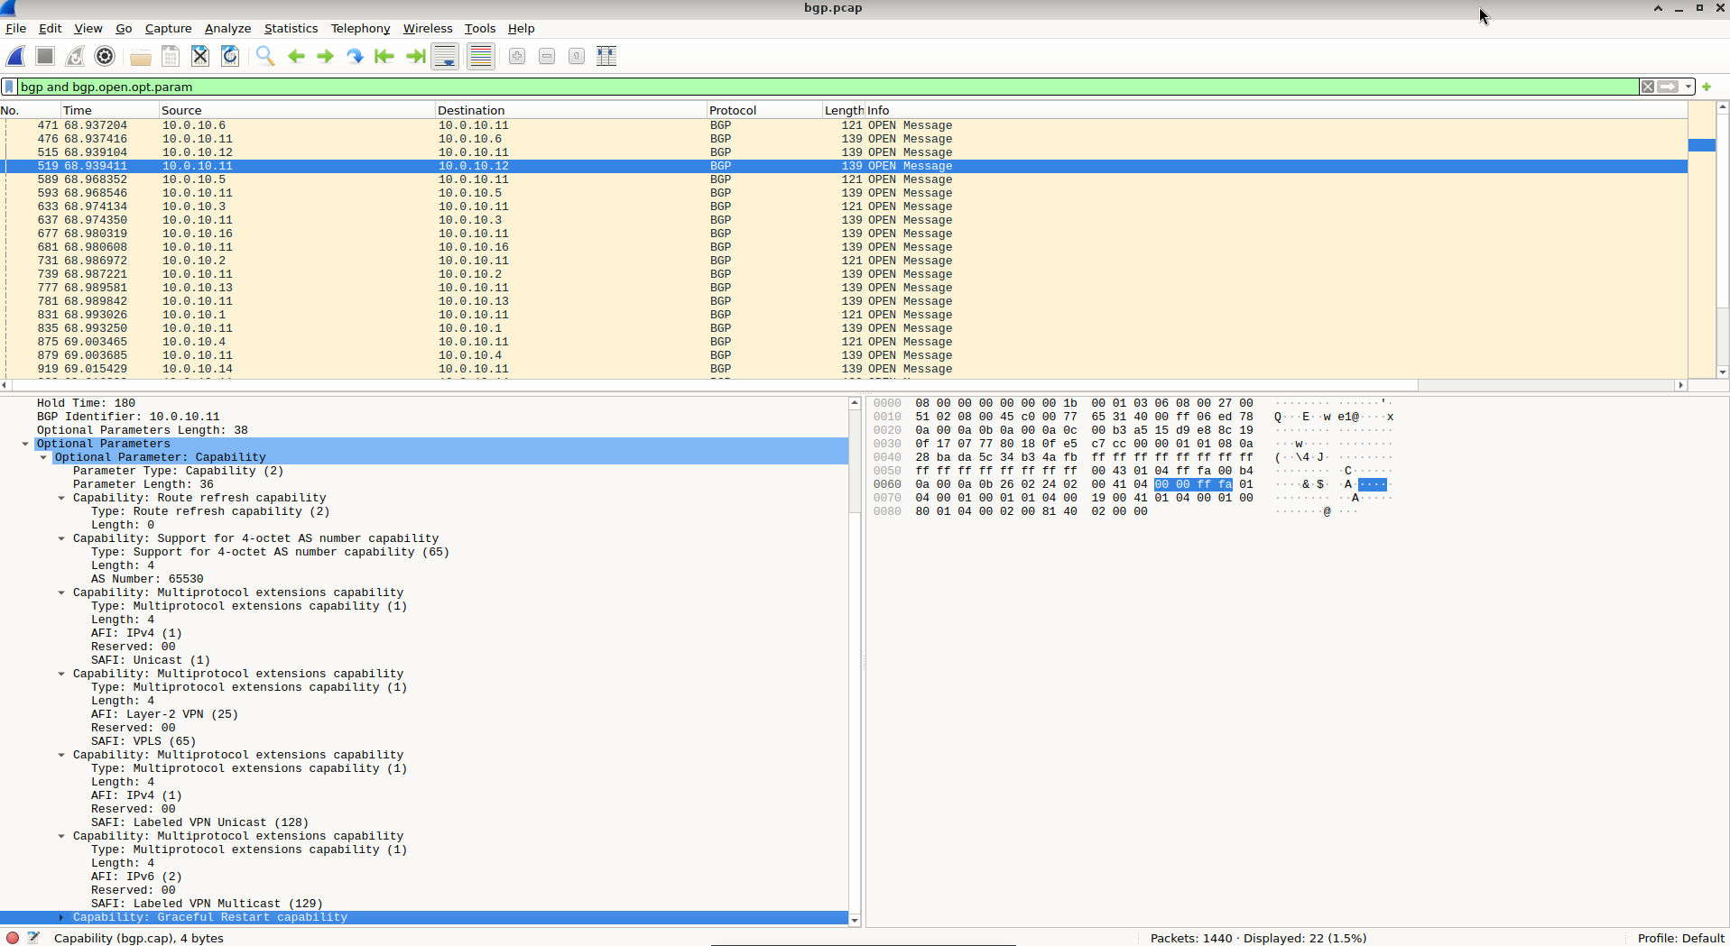This screenshot has height=946, width=1730.
Task: Collapse the Route refresh capability node
Action: click(61, 498)
